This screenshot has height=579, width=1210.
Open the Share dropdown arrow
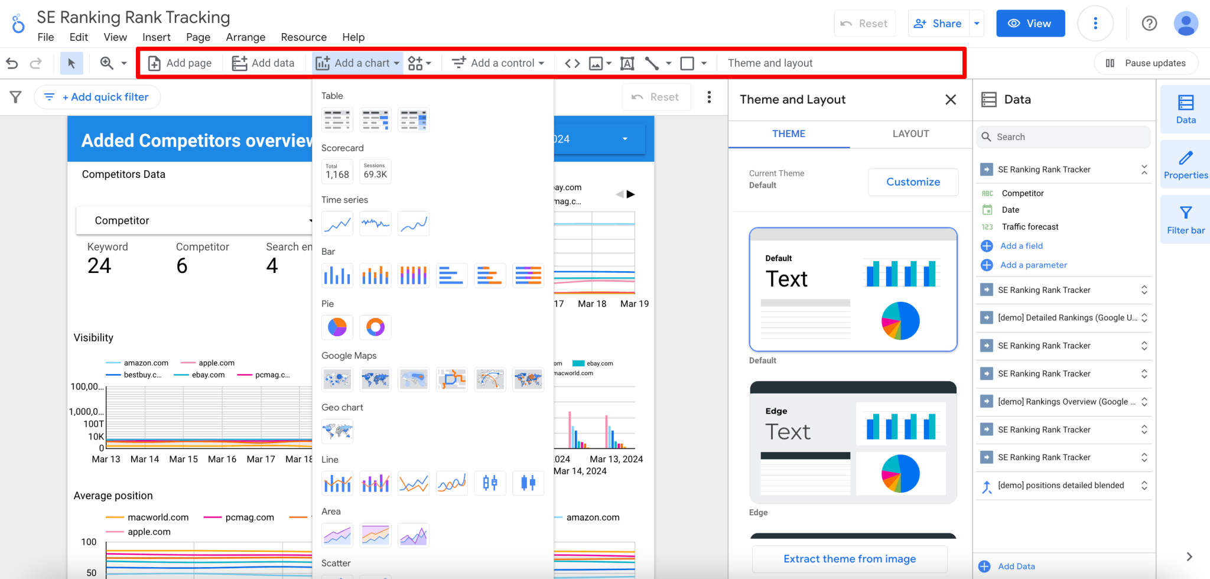pyautogui.click(x=976, y=23)
